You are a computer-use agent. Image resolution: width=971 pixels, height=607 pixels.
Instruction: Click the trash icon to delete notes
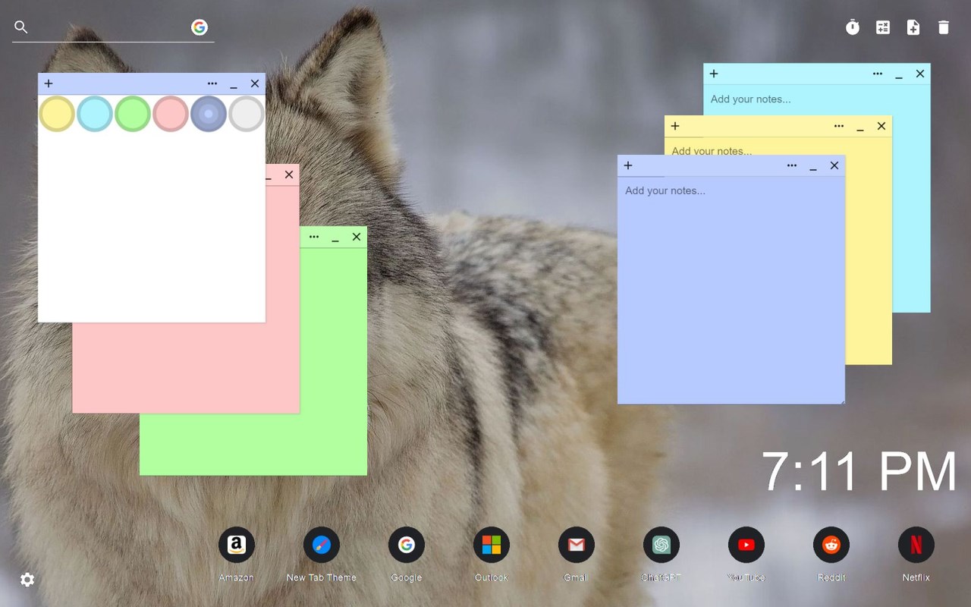click(944, 27)
